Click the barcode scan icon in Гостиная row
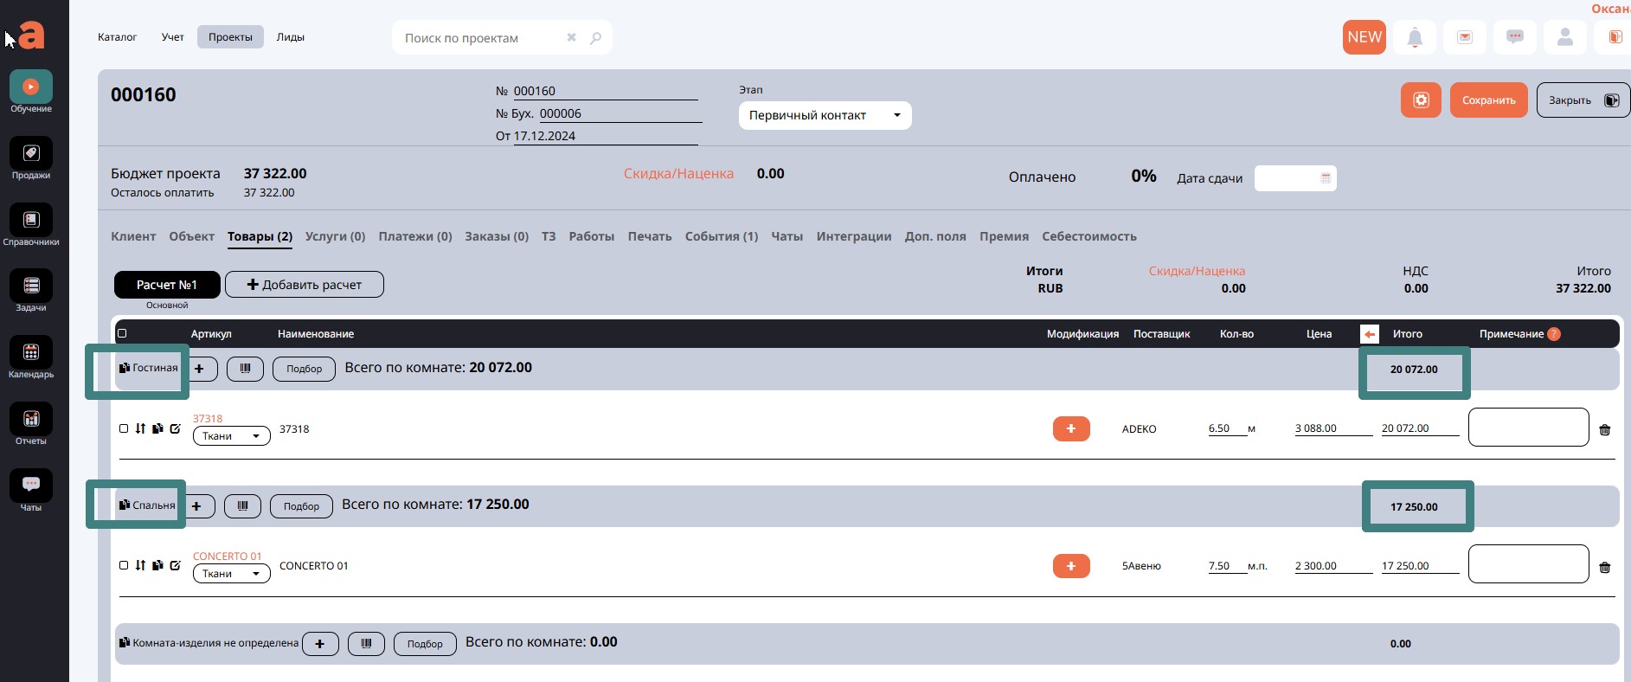 point(245,369)
